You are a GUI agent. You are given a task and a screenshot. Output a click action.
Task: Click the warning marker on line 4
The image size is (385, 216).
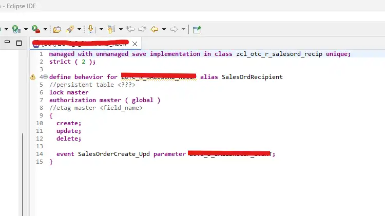click(x=33, y=77)
